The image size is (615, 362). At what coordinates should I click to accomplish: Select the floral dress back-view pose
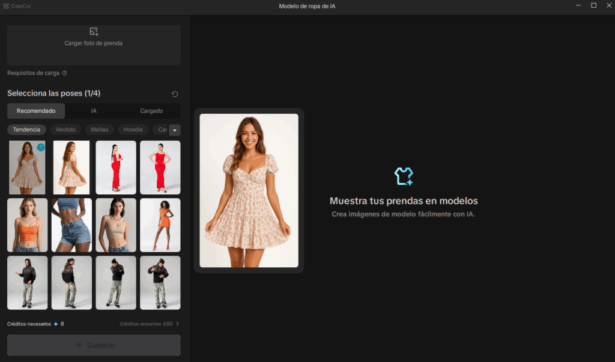tap(71, 167)
